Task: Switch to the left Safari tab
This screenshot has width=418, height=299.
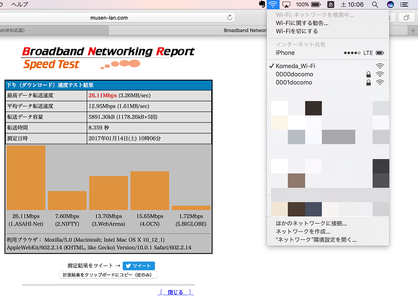Action: coord(54,30)
